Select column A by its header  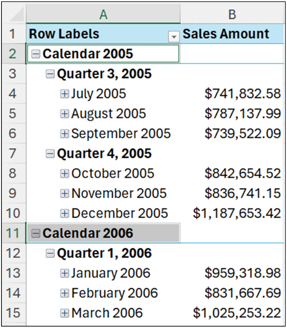(103, 15)
